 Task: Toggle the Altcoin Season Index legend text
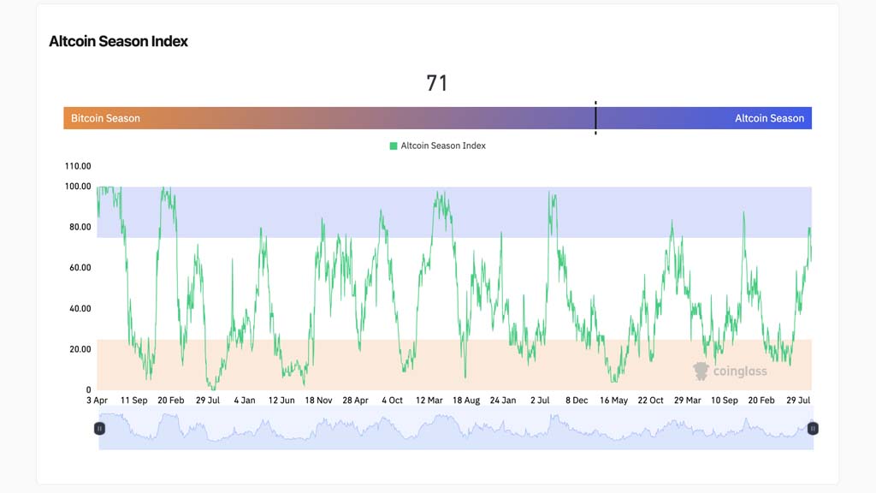(443, 146)
